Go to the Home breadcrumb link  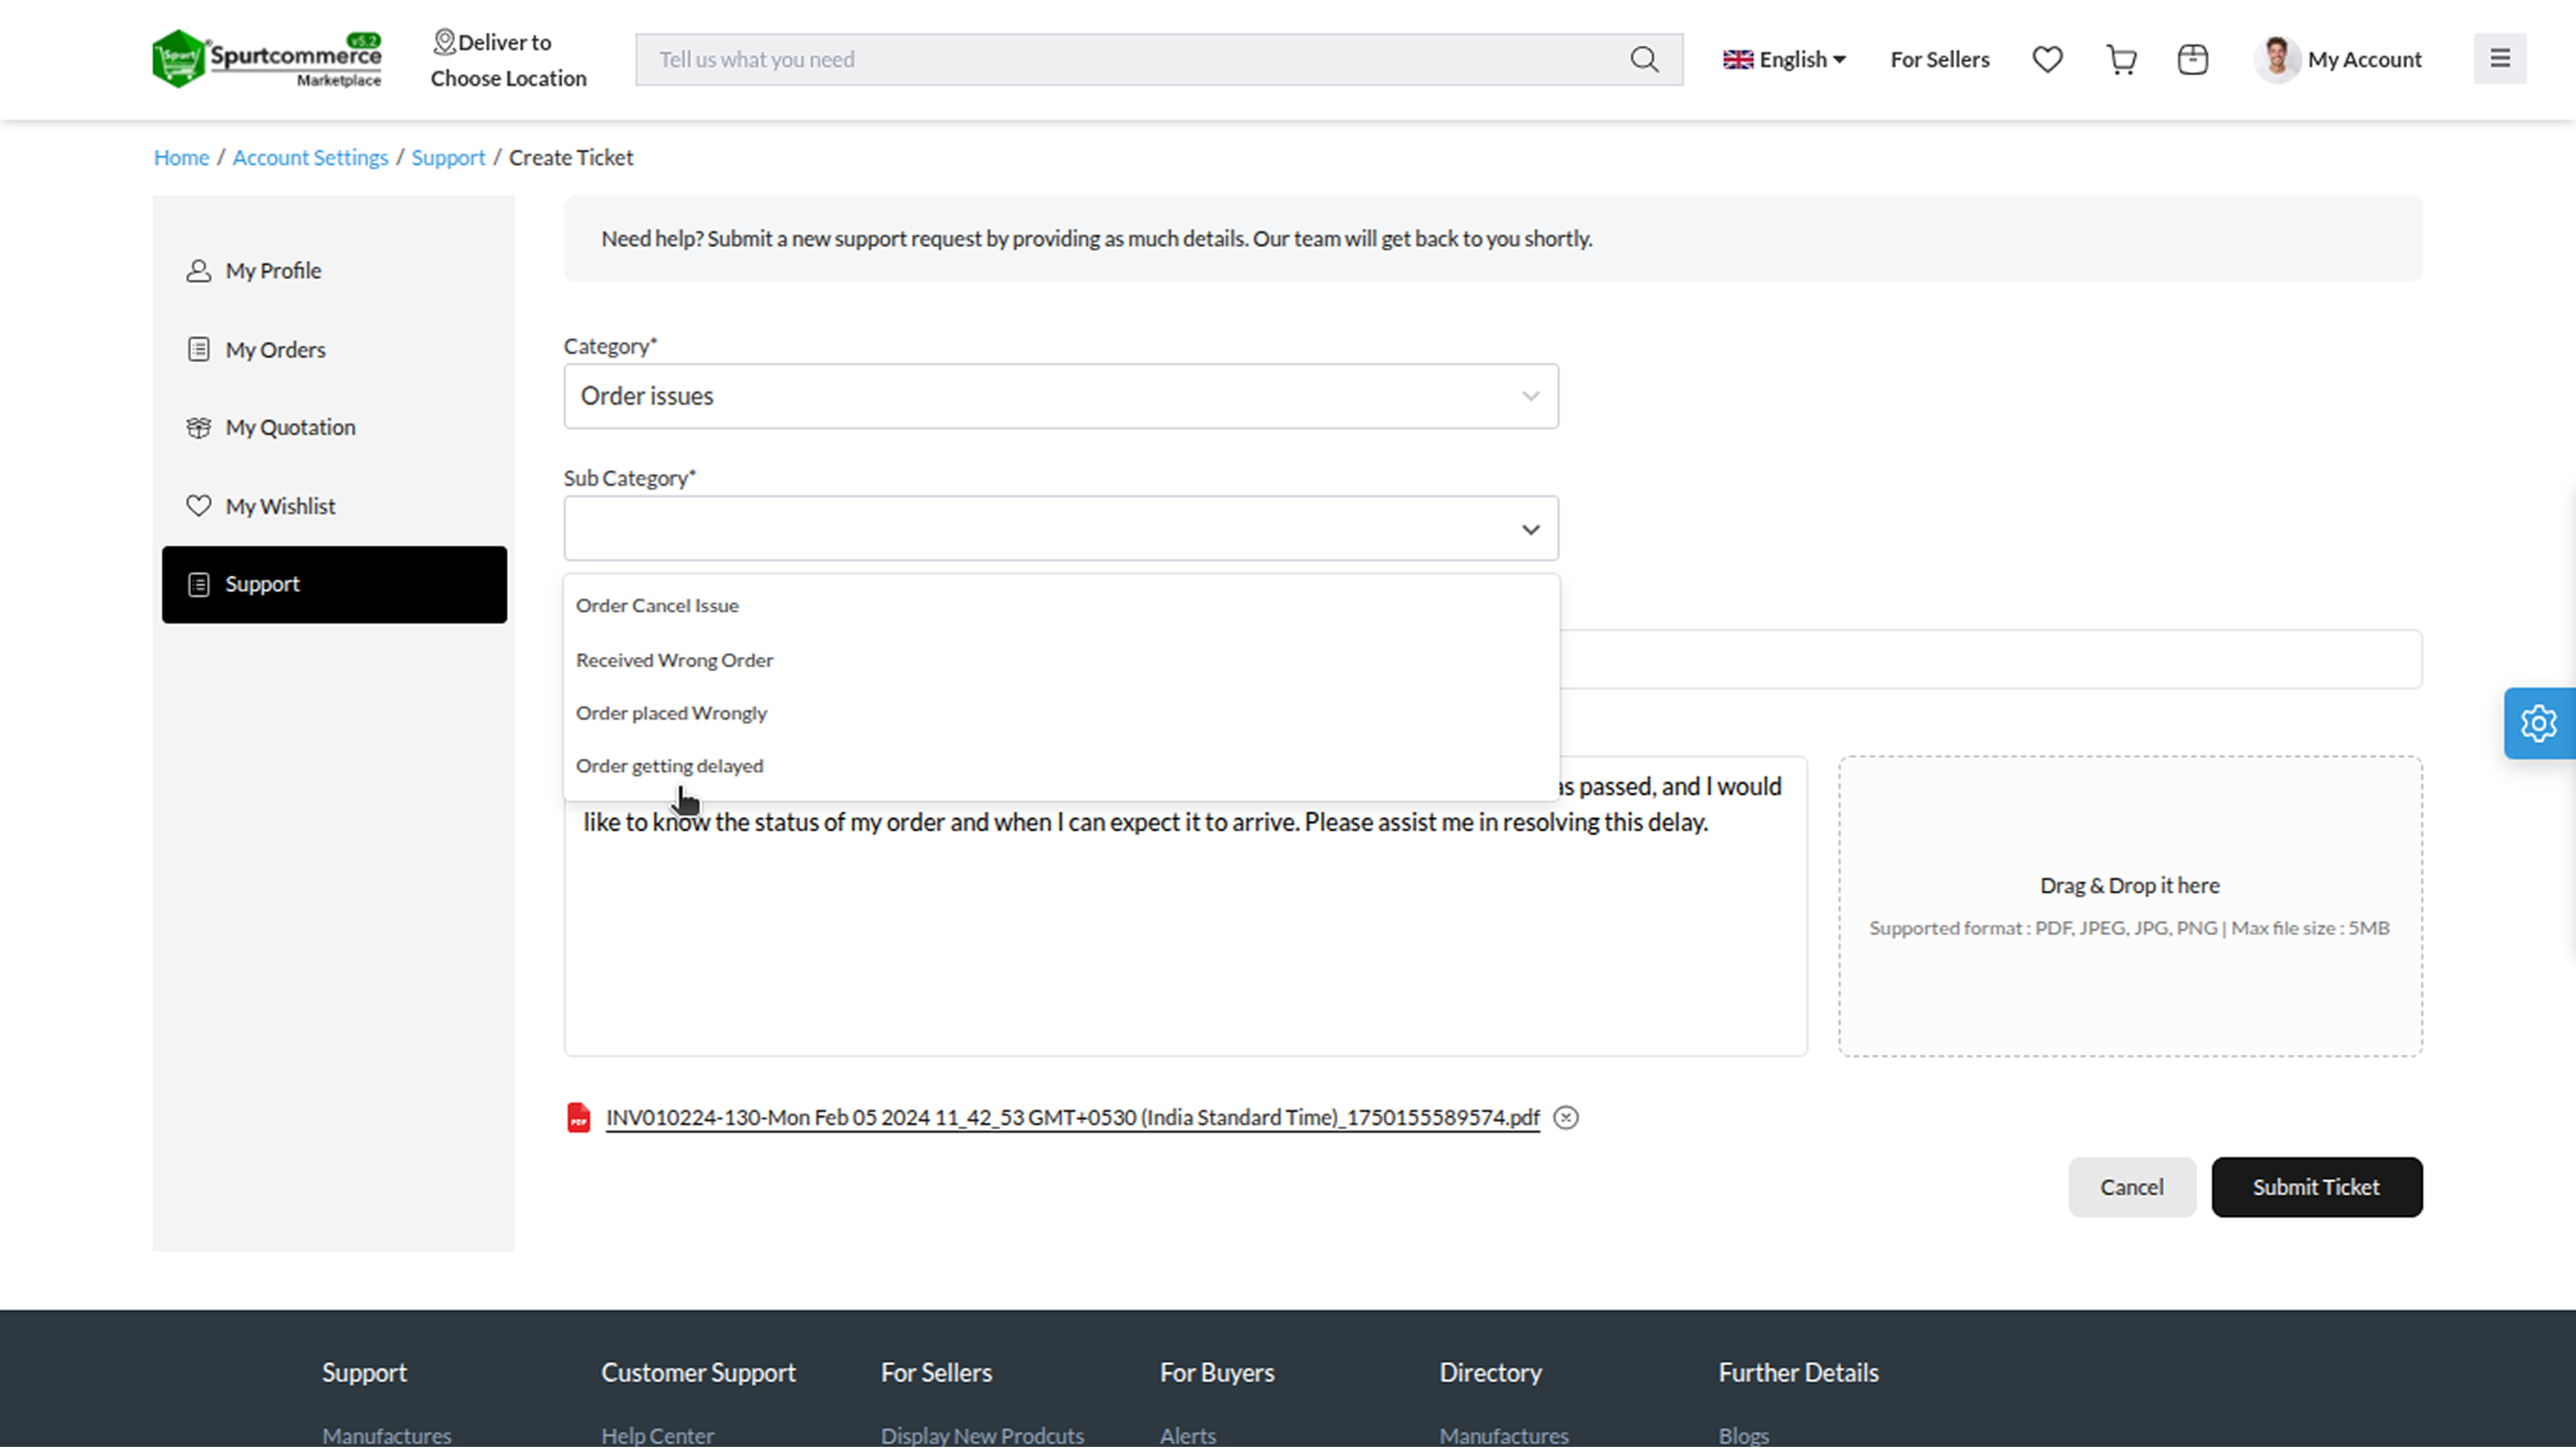pyautogui.click(x=181, y=158)
